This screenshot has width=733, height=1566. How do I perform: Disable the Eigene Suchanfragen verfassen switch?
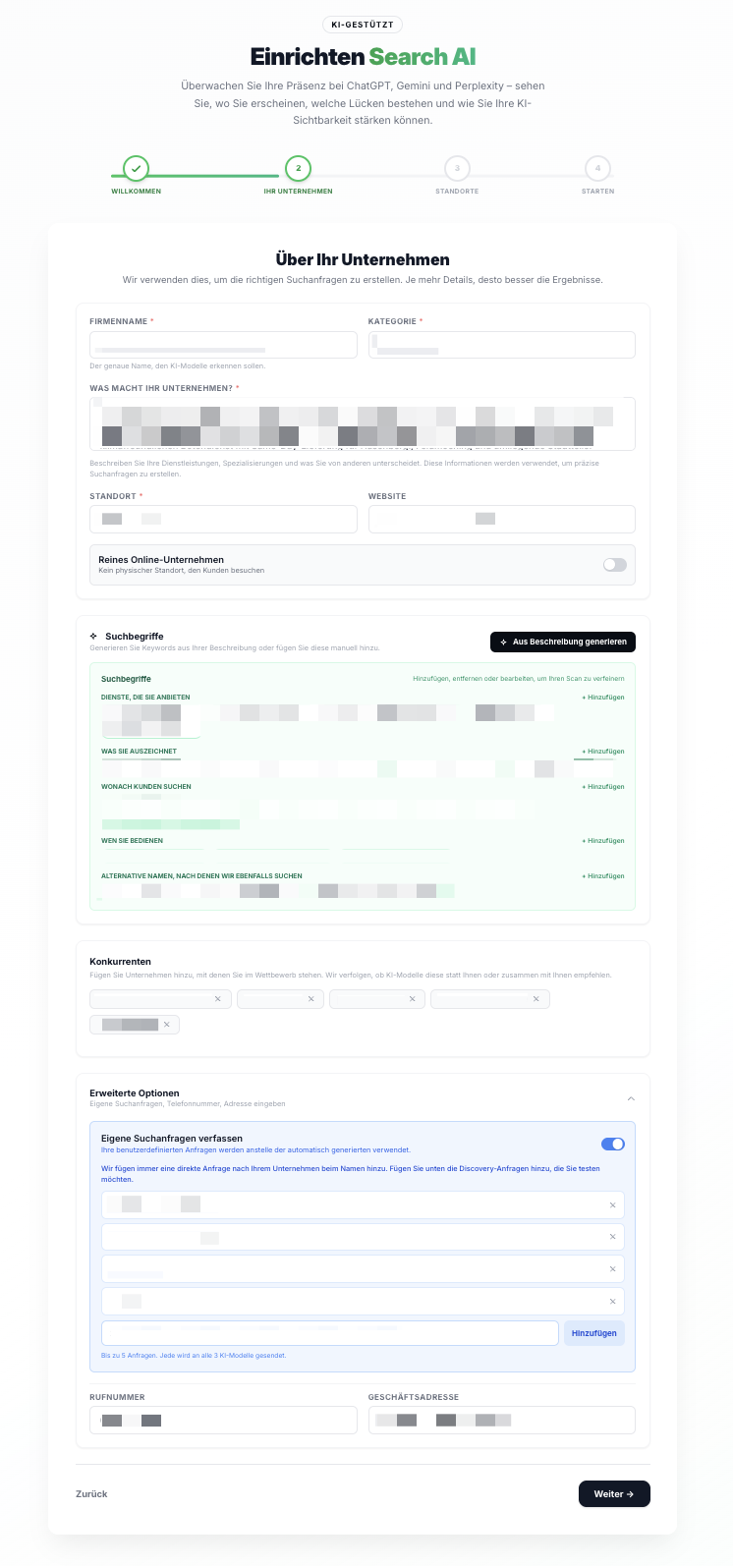pos(612,1144)
